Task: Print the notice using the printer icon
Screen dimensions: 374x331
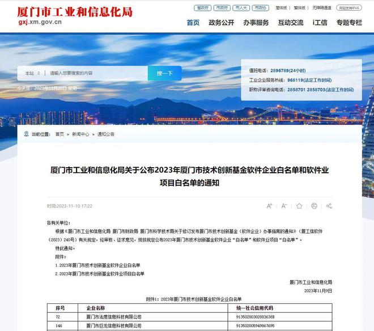Action: pyautogui.click(x=314, y=206)
